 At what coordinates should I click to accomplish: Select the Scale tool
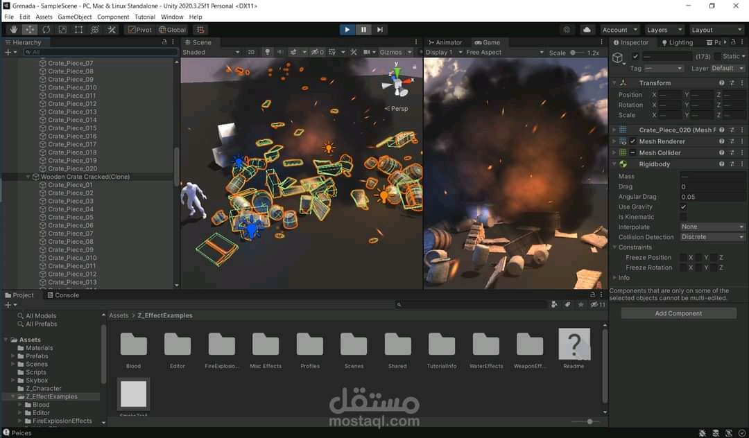tap(62, 30)
